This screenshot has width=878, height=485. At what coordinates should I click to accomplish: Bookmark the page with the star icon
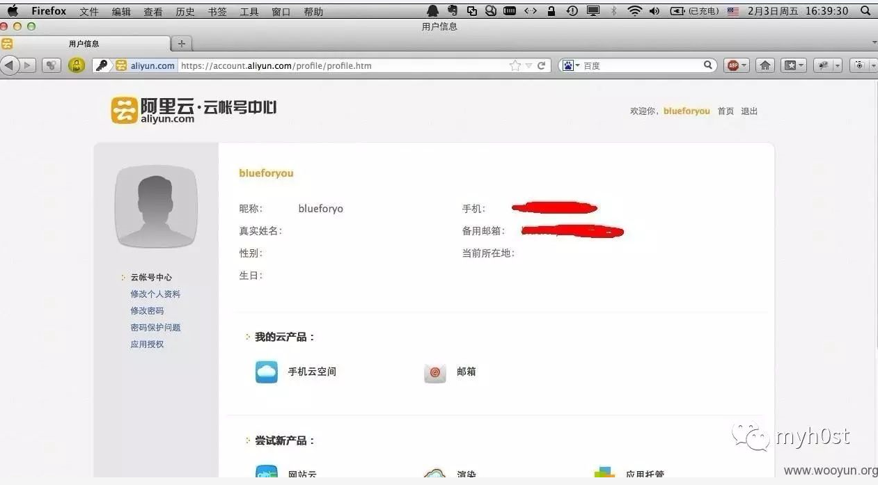515,65
